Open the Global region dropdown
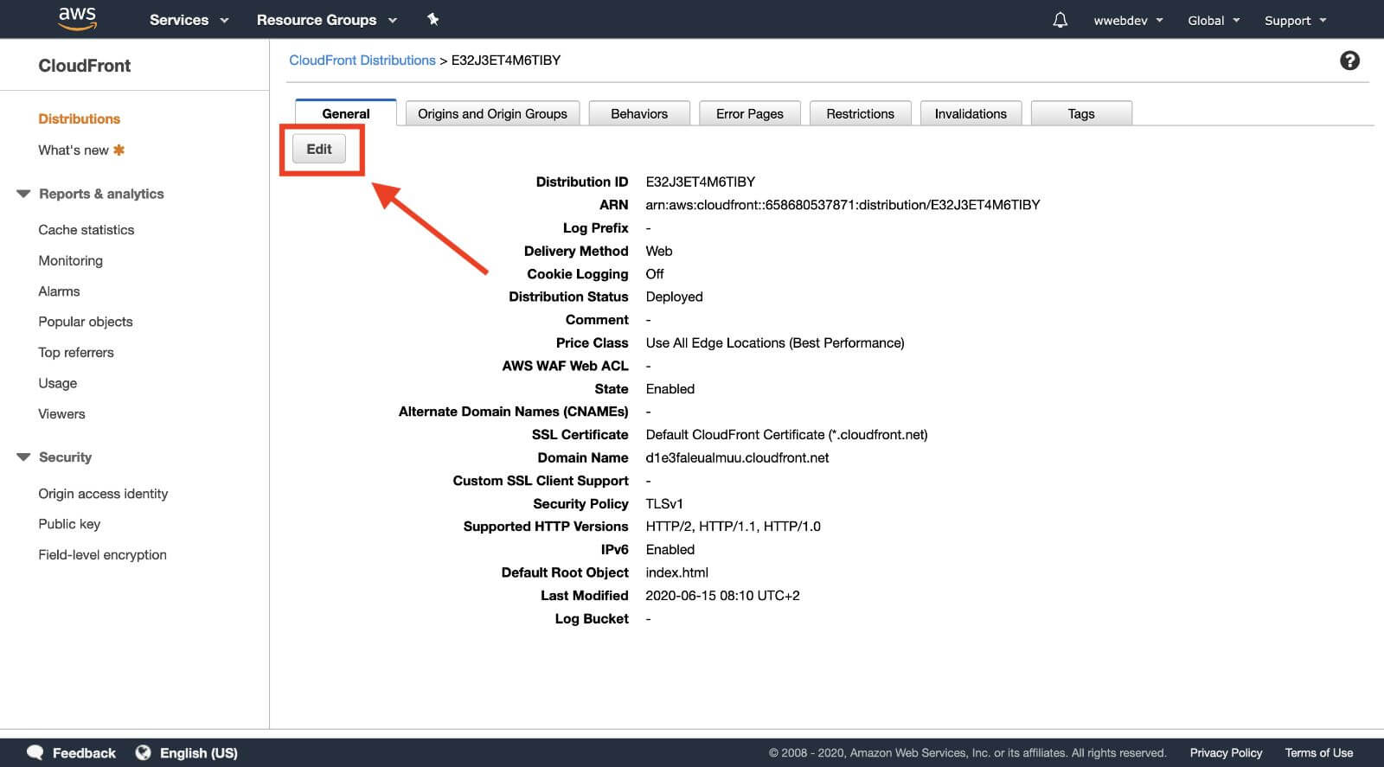This screenshot has height=767, width=1384. 1214,21
